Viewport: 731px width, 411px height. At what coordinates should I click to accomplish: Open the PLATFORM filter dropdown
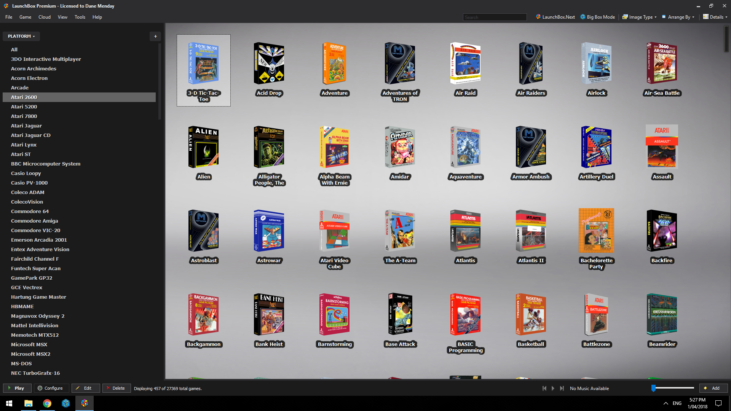(21, 36)
